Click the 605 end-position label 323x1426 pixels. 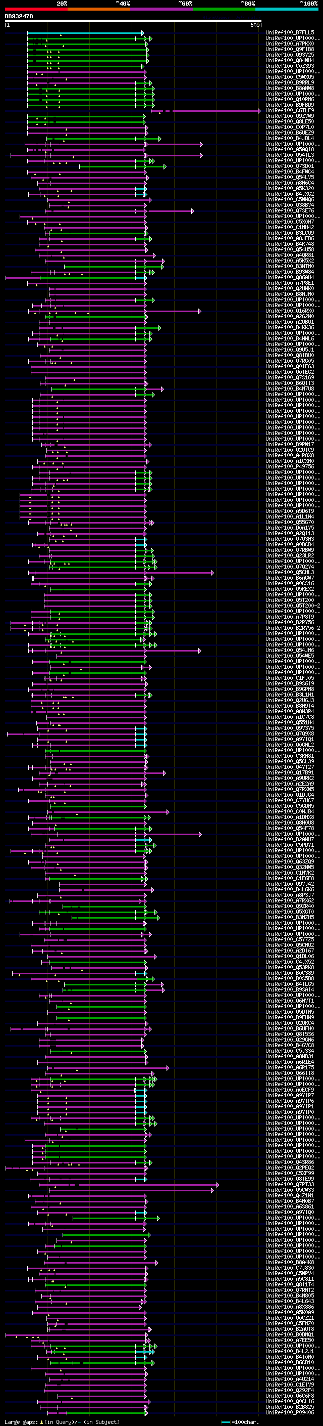(254, 25)
